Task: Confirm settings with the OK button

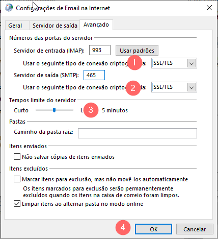Action: [153, 229]
